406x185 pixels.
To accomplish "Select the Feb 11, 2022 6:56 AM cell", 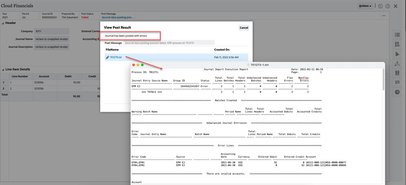I will tap(226, 57).
